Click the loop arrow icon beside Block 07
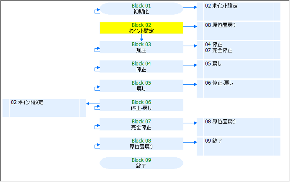This screenshot has height=182, width=290. [x=97, y=127]
